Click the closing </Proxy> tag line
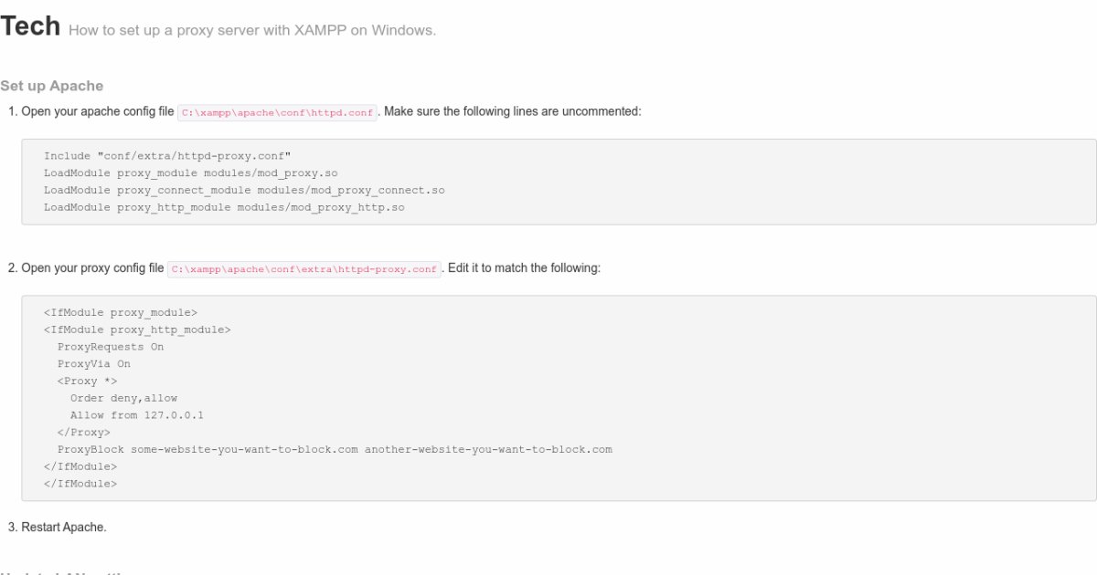This screenshot has width=1097, height=575. [83, 433]
